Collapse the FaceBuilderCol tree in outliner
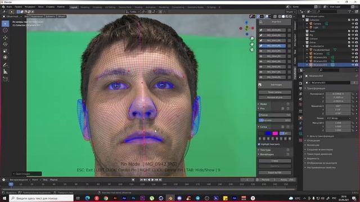Screen dimensions: 360x202 click(x=304, y=46)
